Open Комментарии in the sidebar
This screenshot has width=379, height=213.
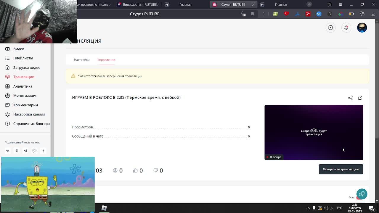pos(25,105)
